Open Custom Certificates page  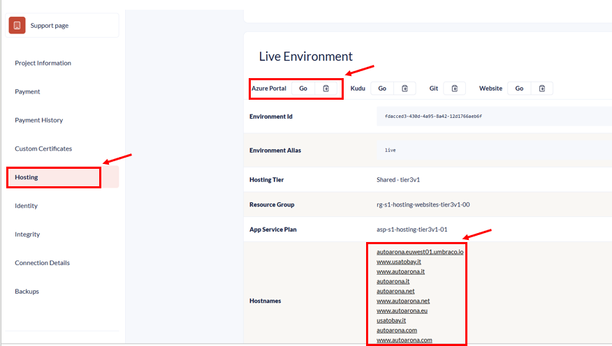click(43, 149)
